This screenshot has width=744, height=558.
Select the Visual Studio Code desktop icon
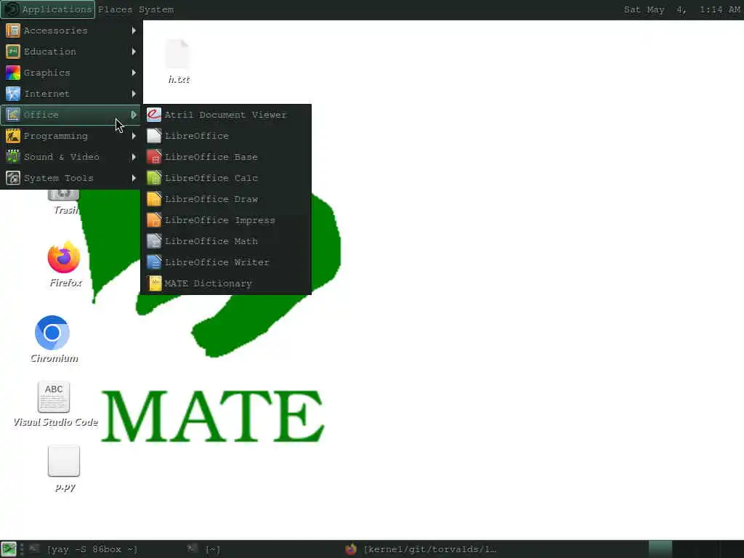pos(54,397)
